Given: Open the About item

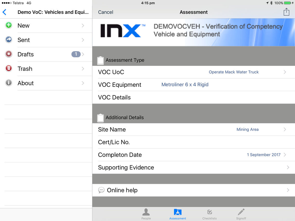Looking at the screenshot, I should click(x=46, y=83).
